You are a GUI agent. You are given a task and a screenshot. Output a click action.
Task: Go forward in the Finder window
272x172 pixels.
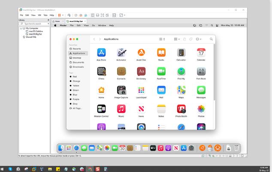100,39
